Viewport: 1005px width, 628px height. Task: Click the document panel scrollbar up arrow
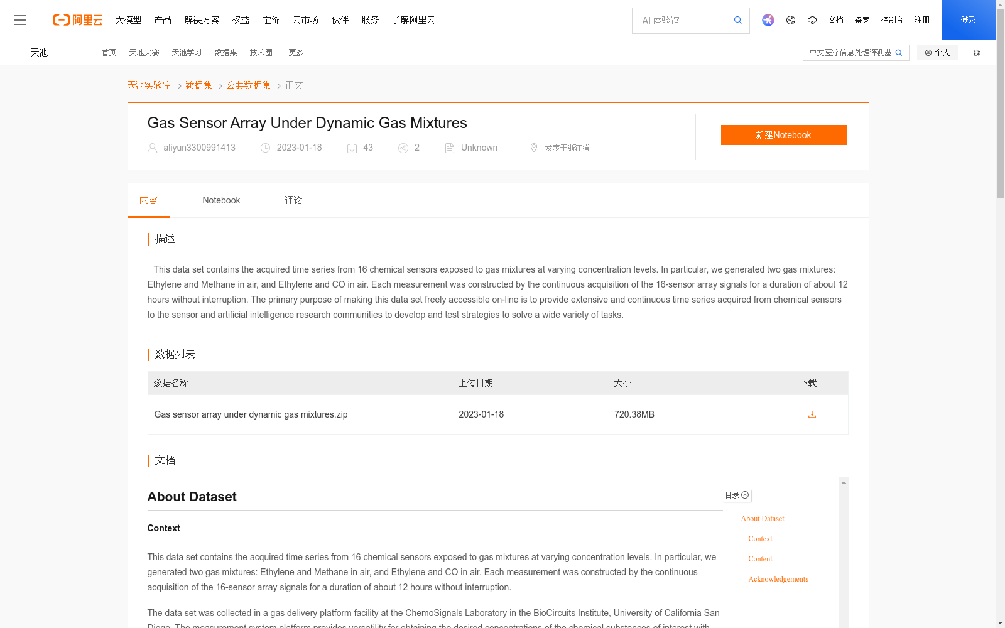point(844,482)
